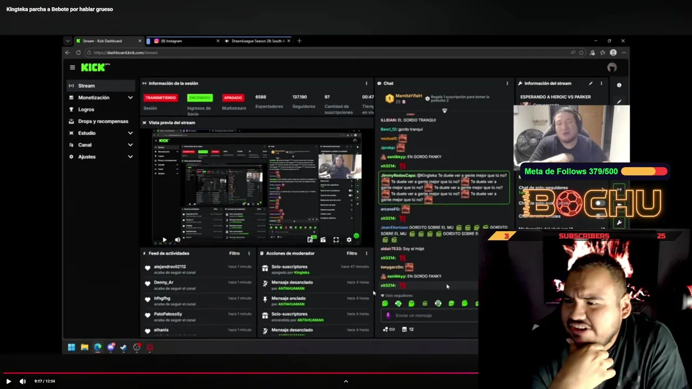This screenshot has height=389, width=692.
Task: Expand the bottom chevron-up control
Action: coord(346,381)
